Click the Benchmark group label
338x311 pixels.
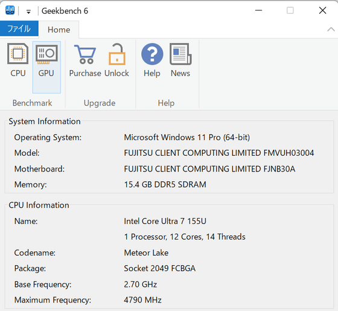33,103
